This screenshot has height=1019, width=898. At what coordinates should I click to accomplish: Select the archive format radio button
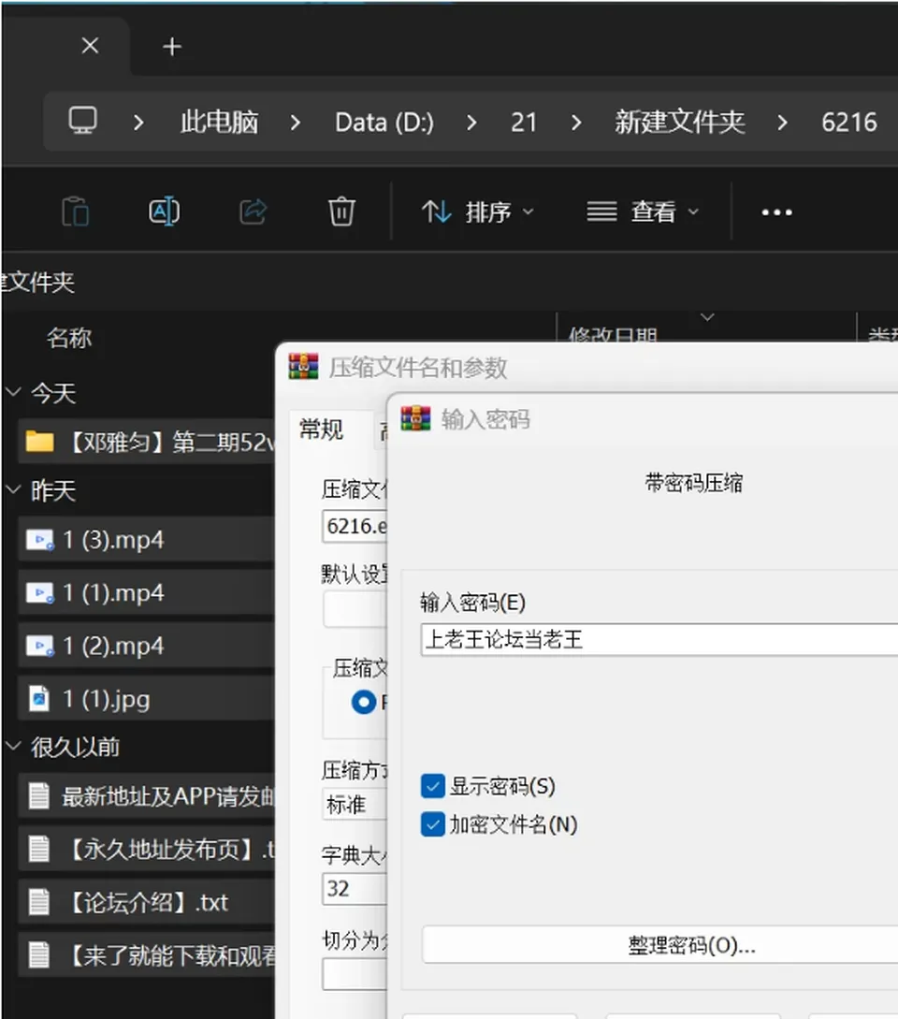(x=363, y=702)
